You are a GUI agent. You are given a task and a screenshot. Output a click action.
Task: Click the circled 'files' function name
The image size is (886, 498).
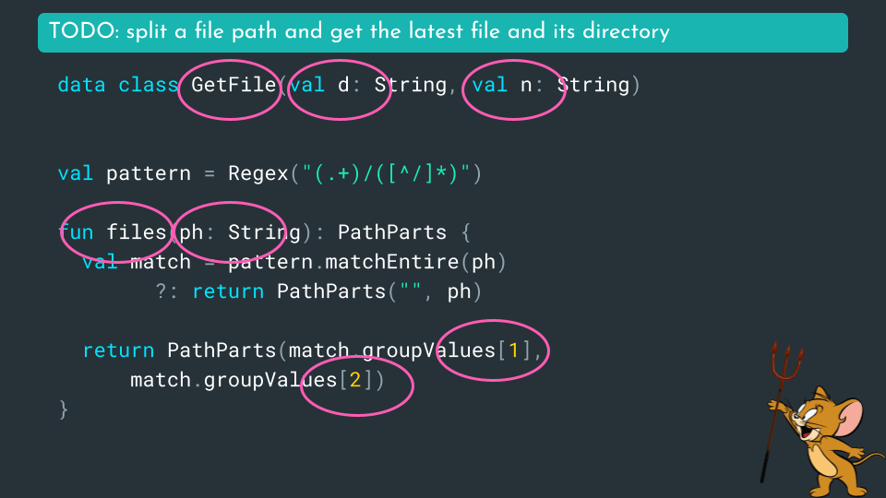(x=136, y=232)
